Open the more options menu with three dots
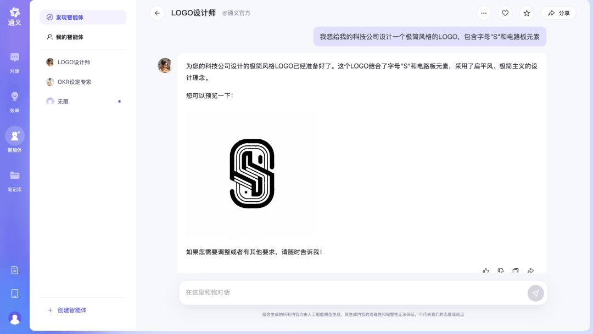 pyautogui.click(x=484, y=13)
